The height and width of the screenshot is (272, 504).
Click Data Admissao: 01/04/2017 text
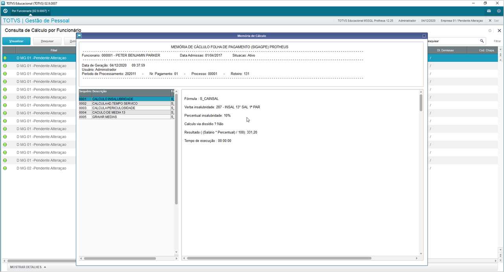coord(201,56)
